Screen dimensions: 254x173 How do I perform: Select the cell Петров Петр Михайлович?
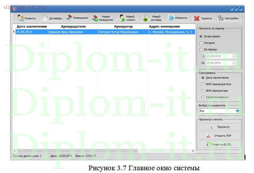click(x=123, y=32)
